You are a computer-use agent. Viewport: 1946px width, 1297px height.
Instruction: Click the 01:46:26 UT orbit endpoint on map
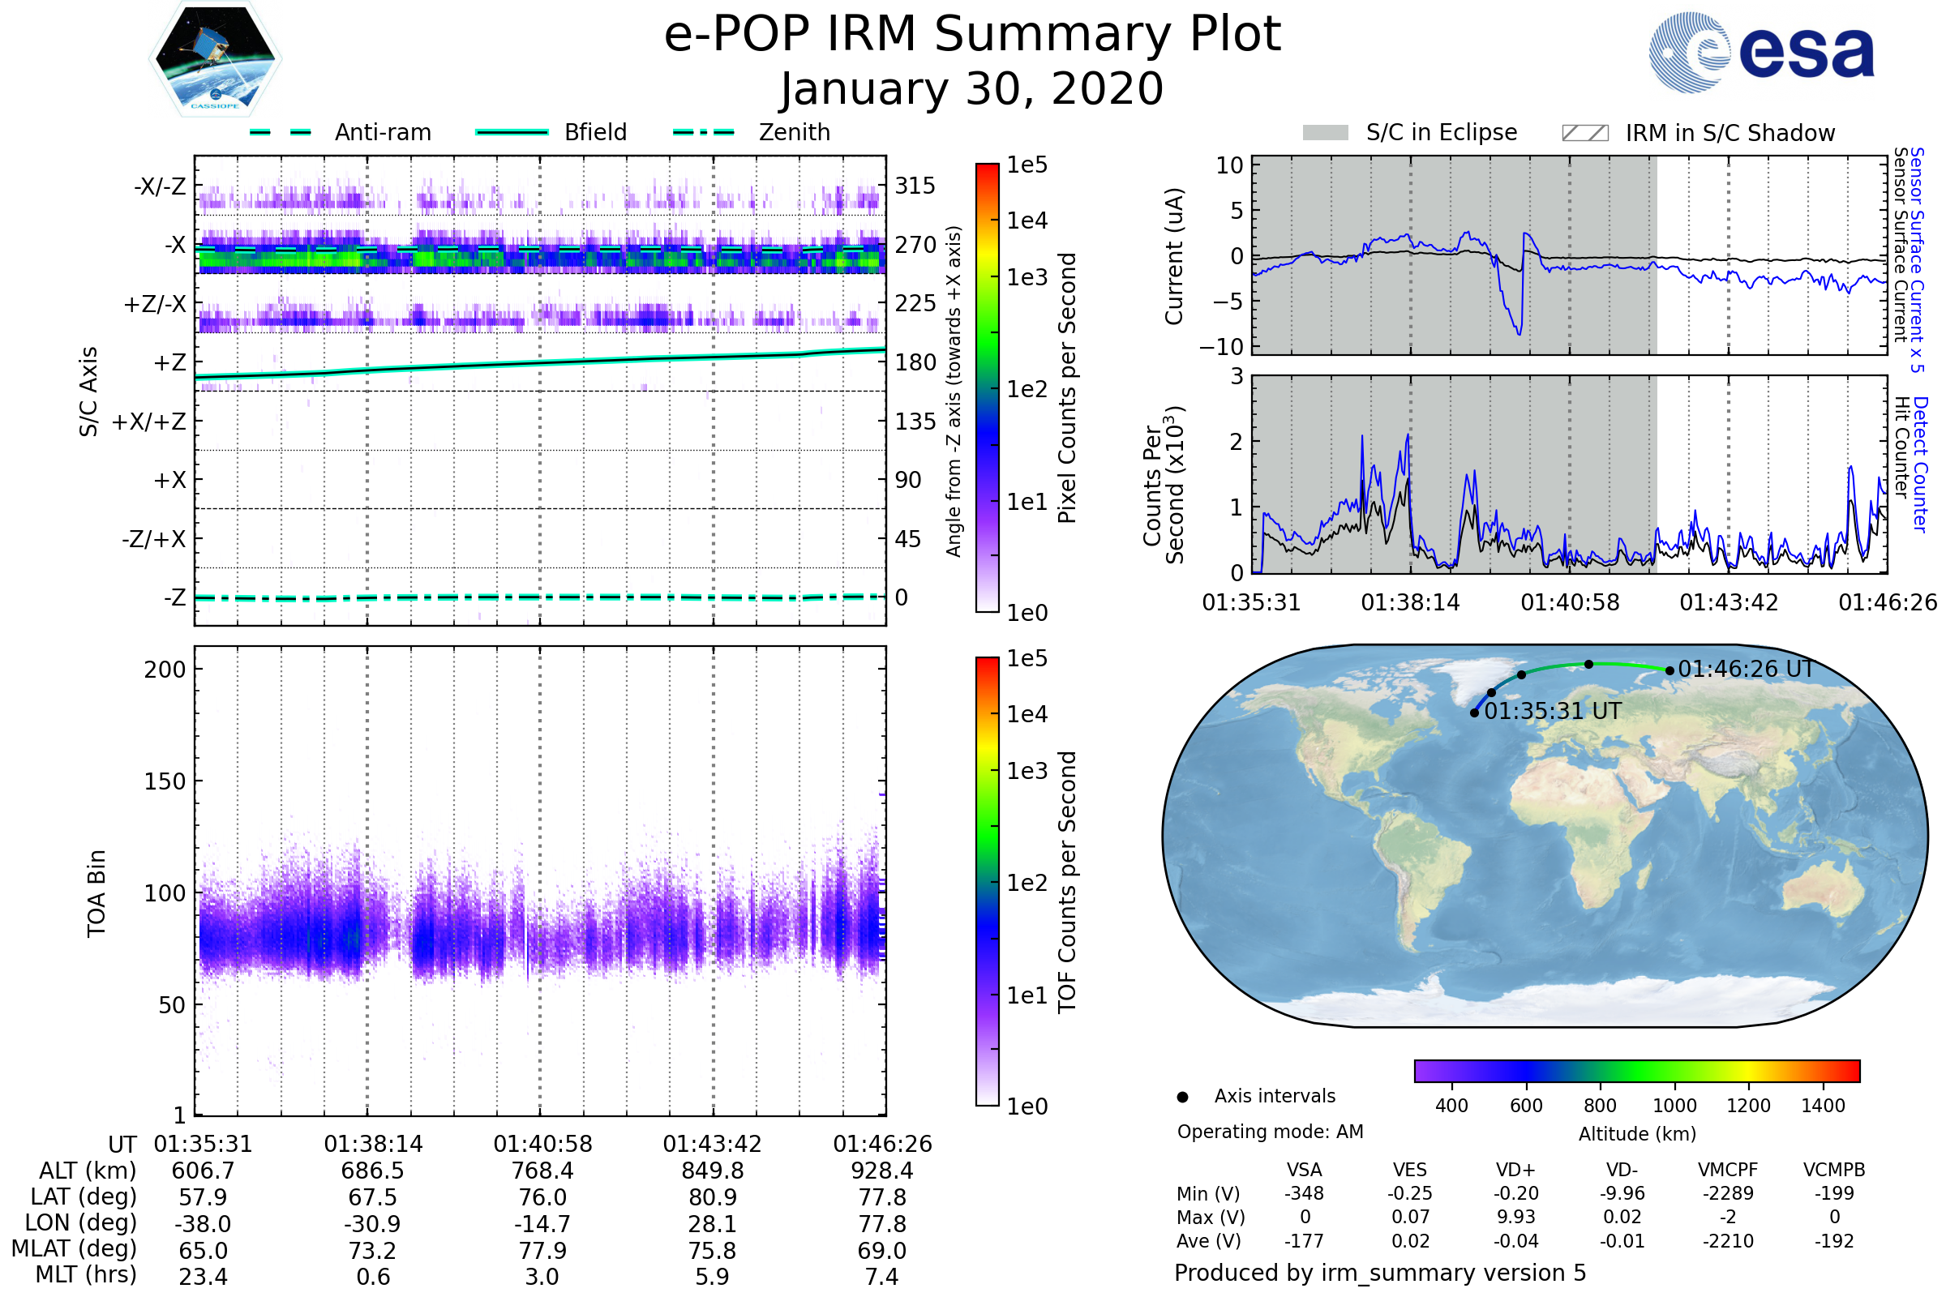1670,671
